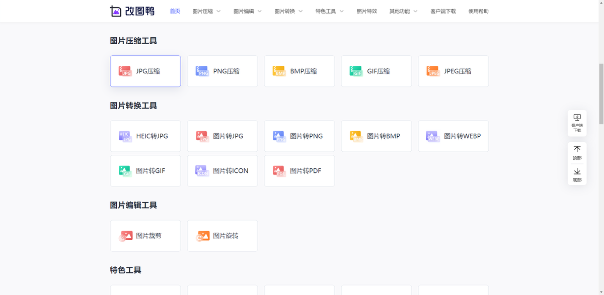Click the 图片转WEBP purple icon
This screenshot has width=604, height=295.
pos(433,136)
